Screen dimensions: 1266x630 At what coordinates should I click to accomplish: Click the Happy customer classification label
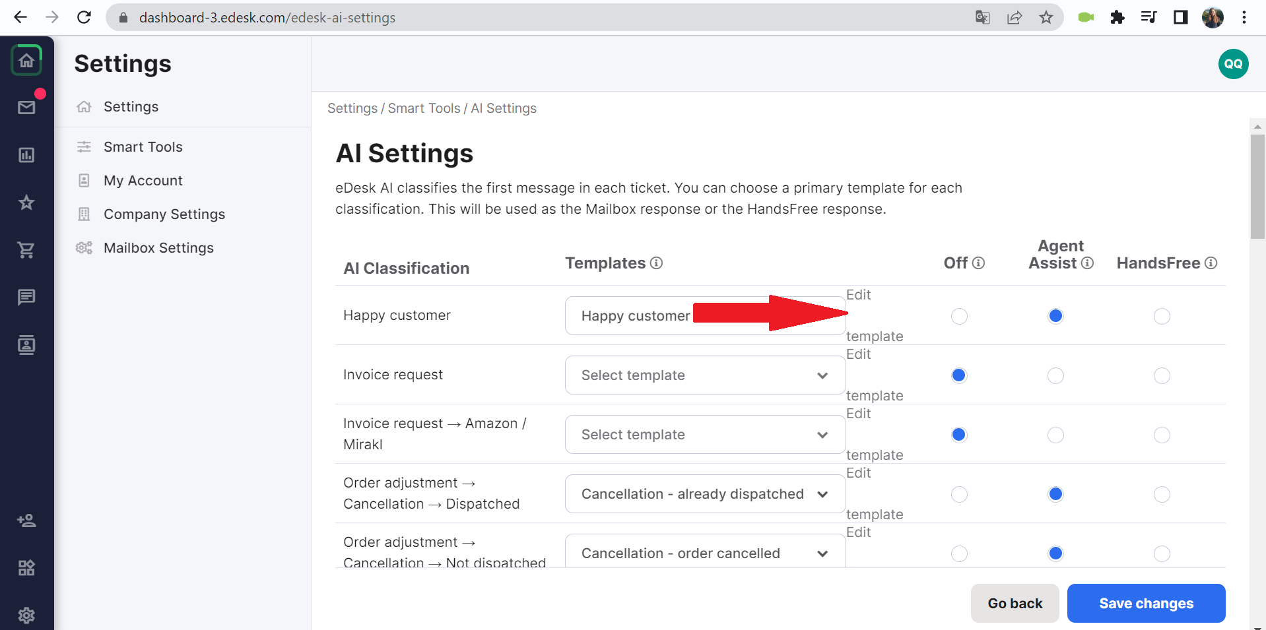coord(397,315)
